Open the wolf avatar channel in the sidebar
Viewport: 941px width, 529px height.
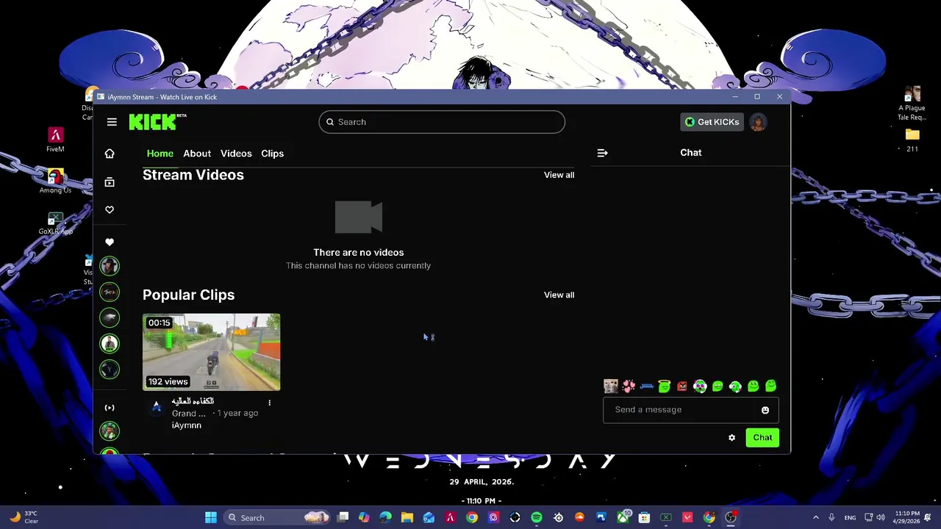pos(110,317)
